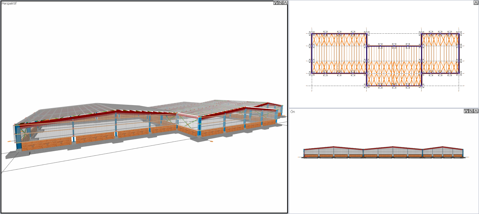This screenshot has height=214, width=479.
Task: Click the caret button in Perspektif viewport header
Action: coord(285,3)
